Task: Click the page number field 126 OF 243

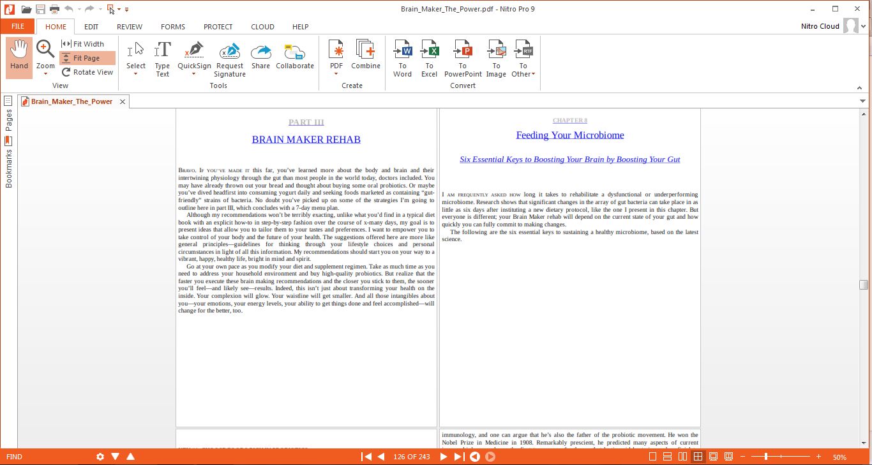Action: 412,457
